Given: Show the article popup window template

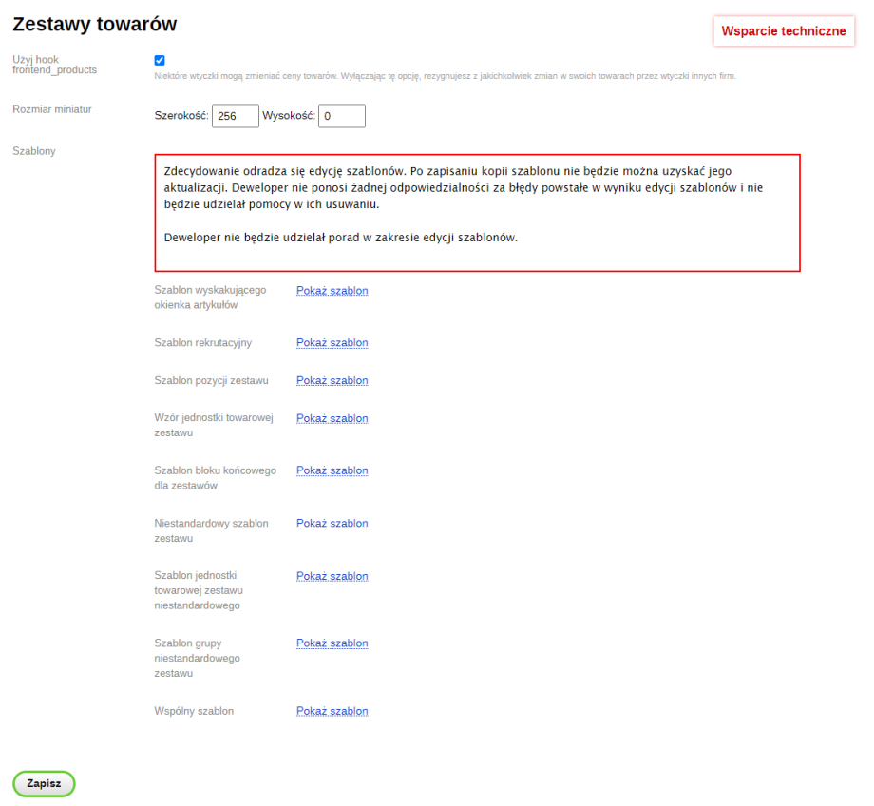Looking at the screenshot, I should [332, 291].
